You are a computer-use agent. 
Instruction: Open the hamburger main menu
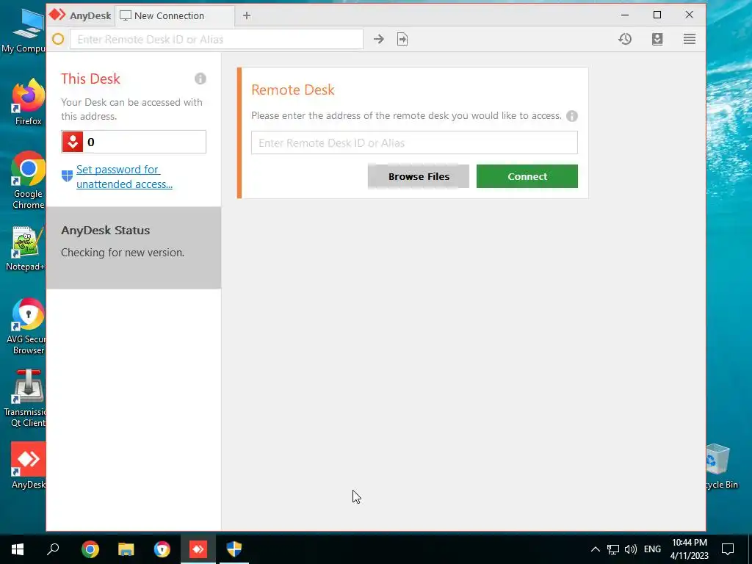click(x=689, y=40)
